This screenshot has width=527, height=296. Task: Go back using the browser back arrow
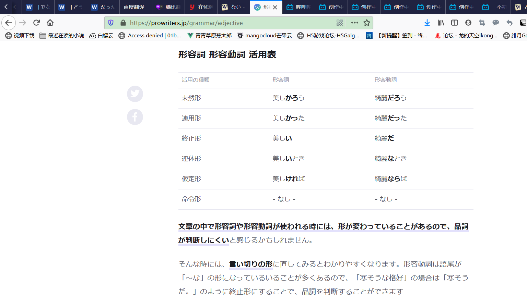(x=9, y=23)
